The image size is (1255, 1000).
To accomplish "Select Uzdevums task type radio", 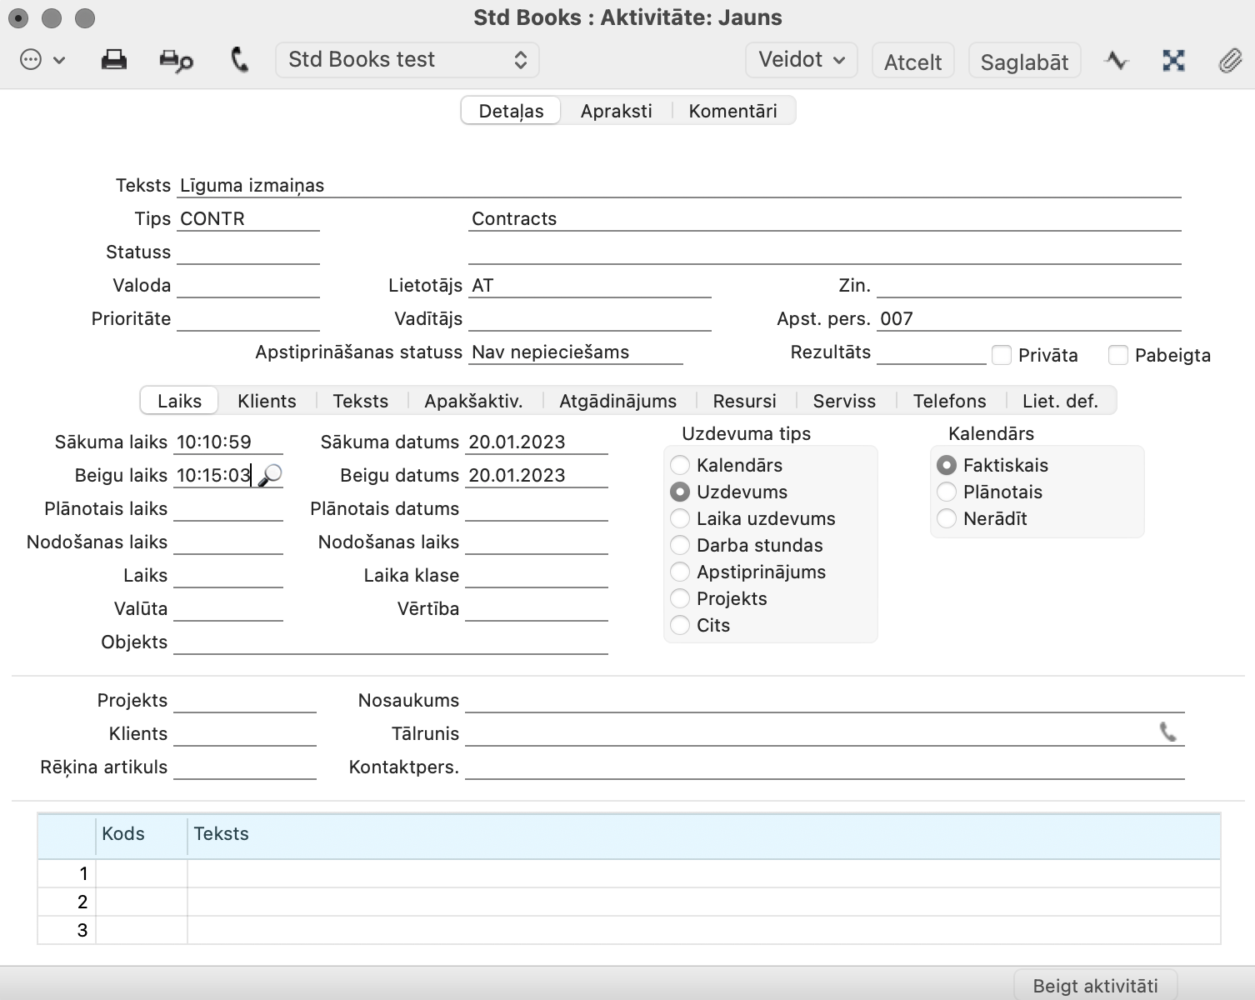I will (680, 492).
